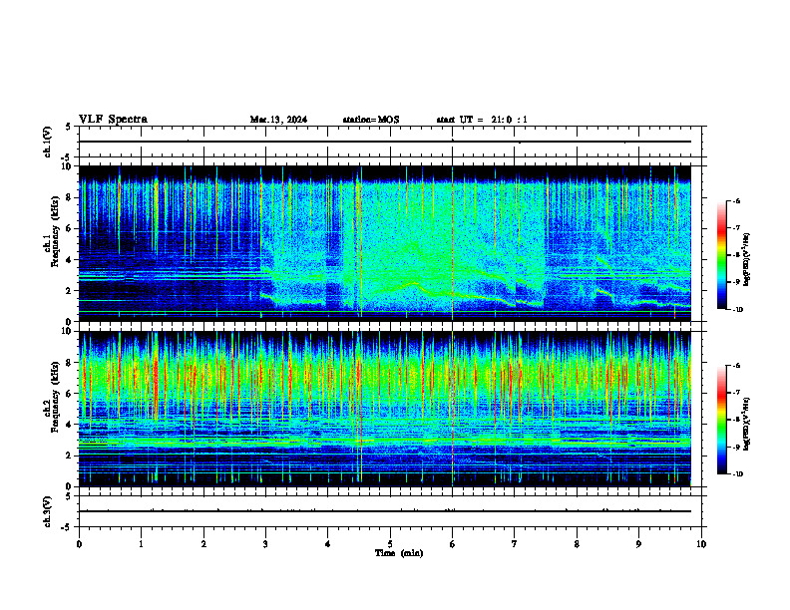This screenshot has height=610, width=790.
Task: Click time axis tick label "8"
Action: (x=577, y=544)
